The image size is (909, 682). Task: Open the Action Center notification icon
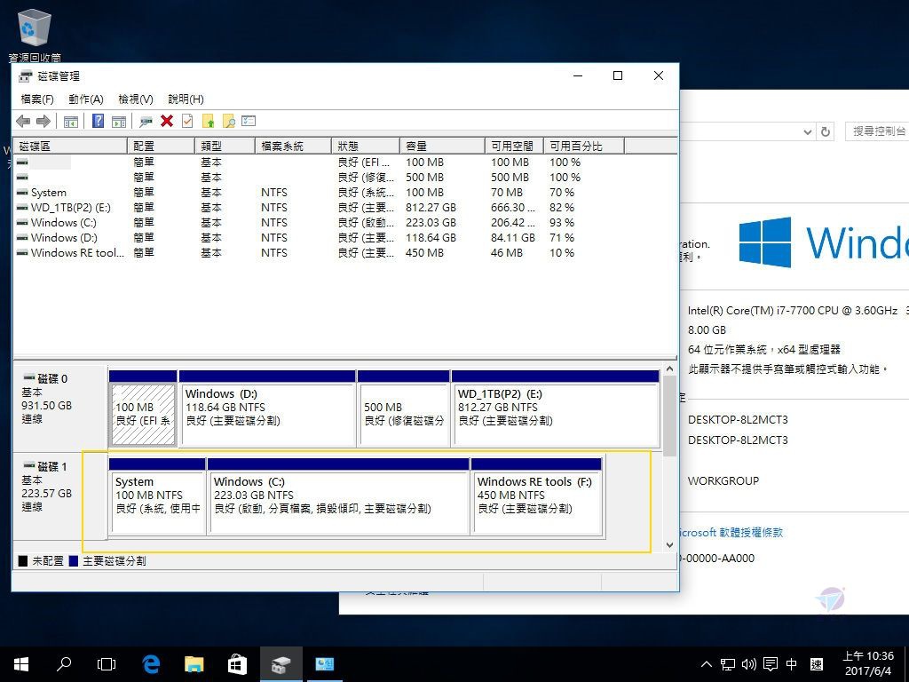point(771,664)
